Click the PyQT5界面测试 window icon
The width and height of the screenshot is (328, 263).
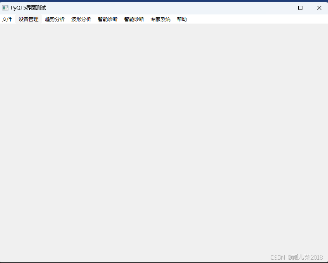[x=5, y=8]
